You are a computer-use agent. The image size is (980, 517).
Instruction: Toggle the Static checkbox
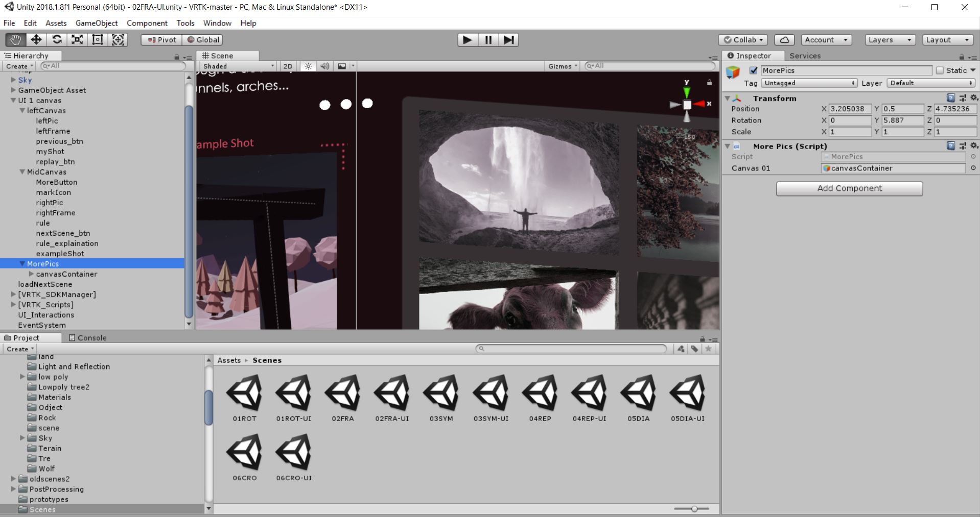point(940,70)
